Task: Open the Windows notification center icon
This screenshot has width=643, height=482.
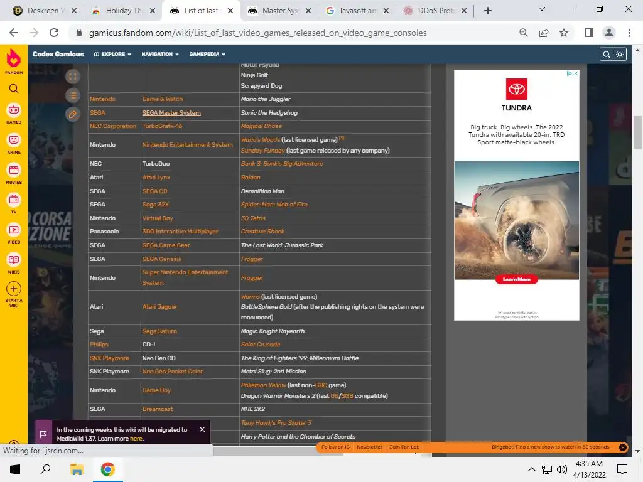Action: tap(622, 469)
